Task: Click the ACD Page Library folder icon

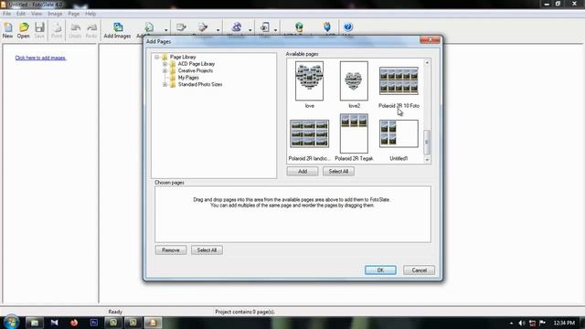Action: [173, 64]
